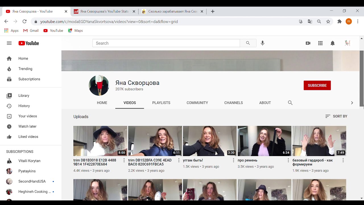This screenshot has height=205, width=364.
Task: Open SecondHandUSA subscription
Action: click(31, 181)
